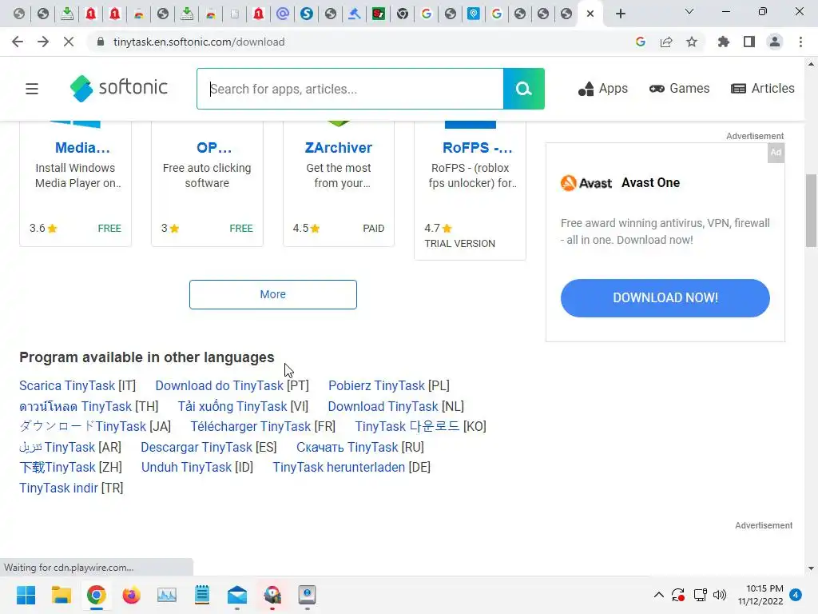Click the address bar URL
The width and height of the screenshot is (818, 614).
(199, 42)
